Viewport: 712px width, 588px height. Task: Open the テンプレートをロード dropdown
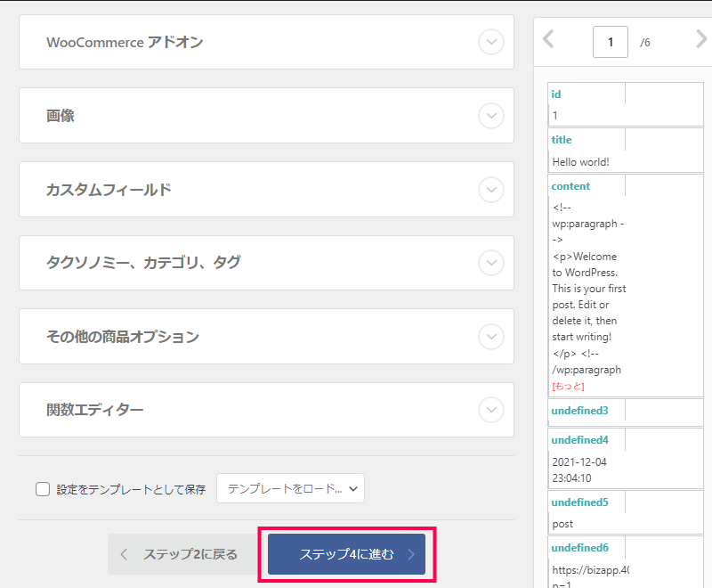pyautogui.click(x=291, y=488)
